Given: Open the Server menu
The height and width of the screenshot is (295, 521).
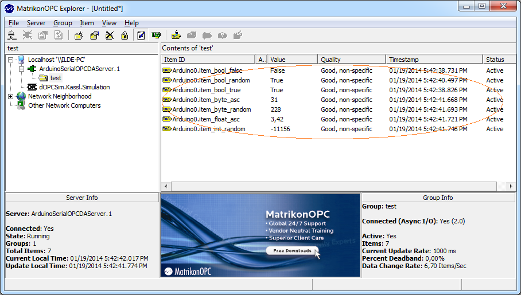Looking at the screenshot, I should [x=36, y=23].
